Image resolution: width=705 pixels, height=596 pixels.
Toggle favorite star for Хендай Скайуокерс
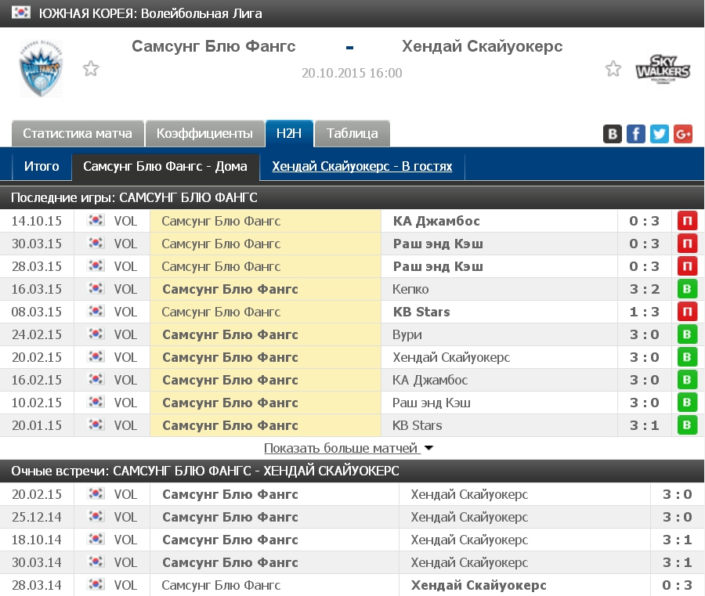click(613, 69)
